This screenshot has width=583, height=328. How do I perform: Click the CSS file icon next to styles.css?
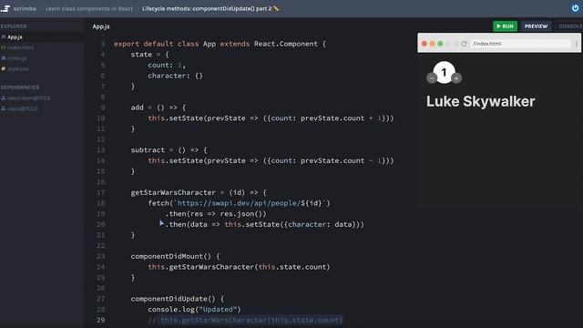pyautogui.click(x=4, y=69)
